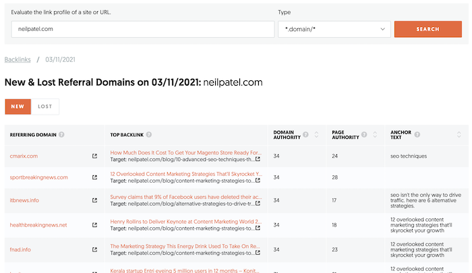
Task: Show help tooltip for Referring Domain column
Action: [61, 135]
